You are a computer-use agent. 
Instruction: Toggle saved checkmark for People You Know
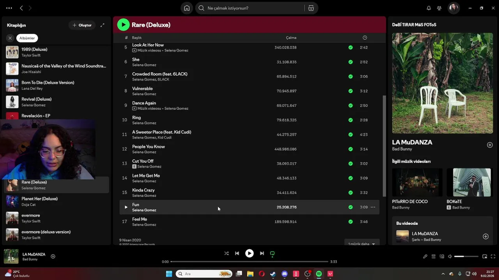tap(350, 149)
